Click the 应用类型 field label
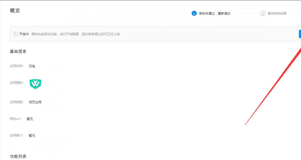The width and height of the screenshot is (301, 160). [x=17, y=102]
